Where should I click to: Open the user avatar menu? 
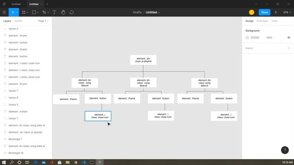251,12
